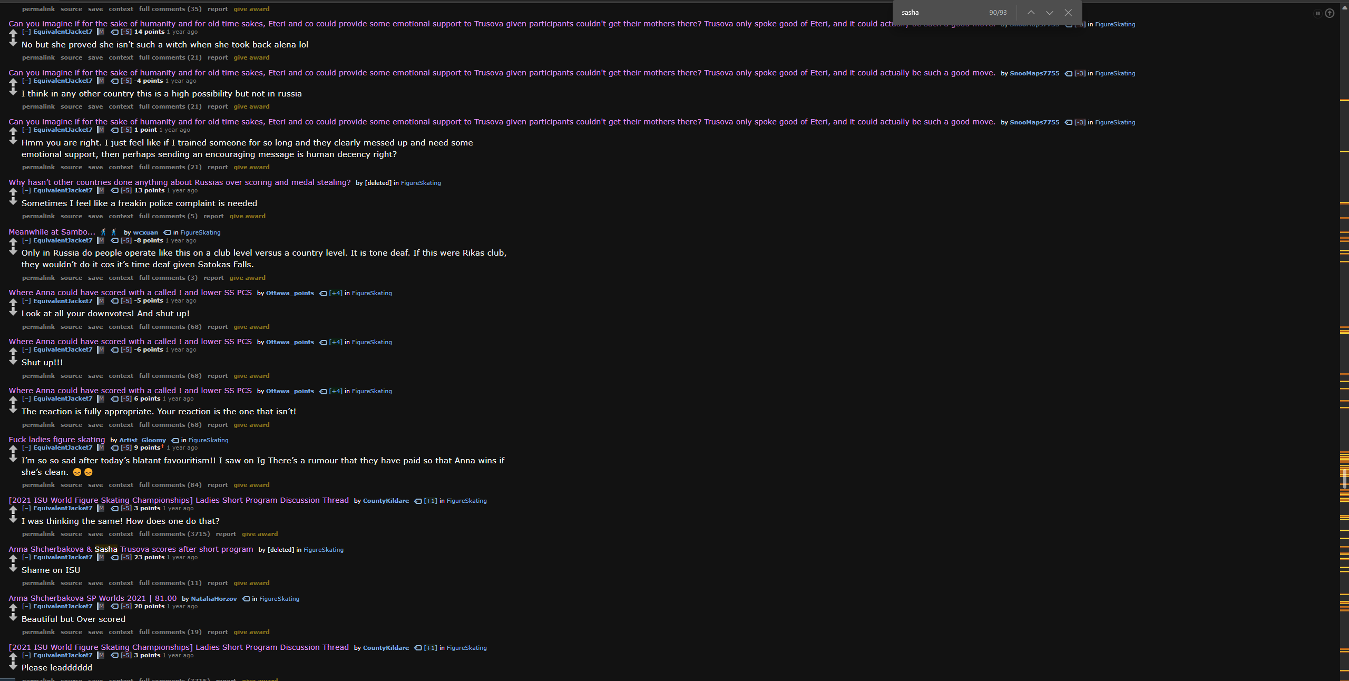
Task: Downvote the 'Please leadddddd' comment
Action: [13, 666]
